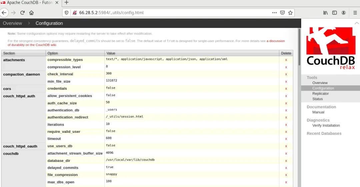Viewport: 360px width, 187px height.
Task: Edit the compressible_types value text
Action: (x=167, y=59)
